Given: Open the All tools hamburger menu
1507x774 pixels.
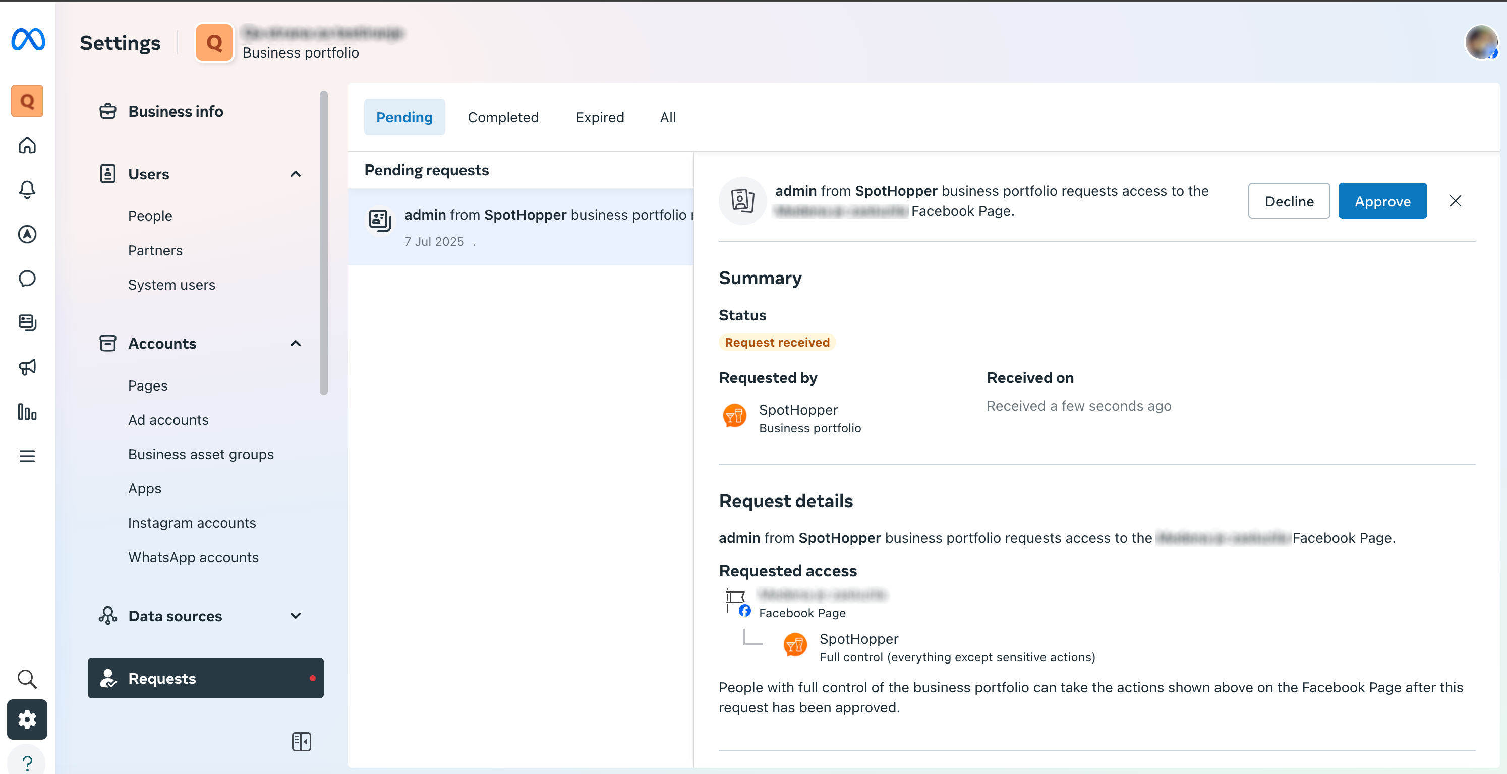Looking at the screenshot, I should pyautogui.click(x=27, y=456).
